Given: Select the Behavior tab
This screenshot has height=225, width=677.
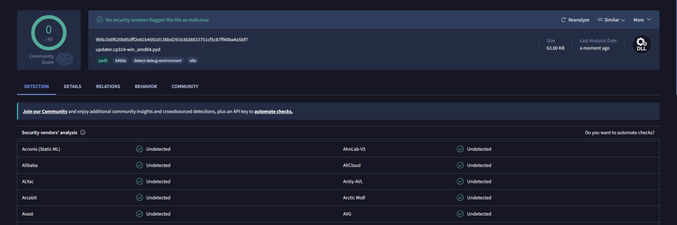Looking at the screenshot, I should (145, 86).
